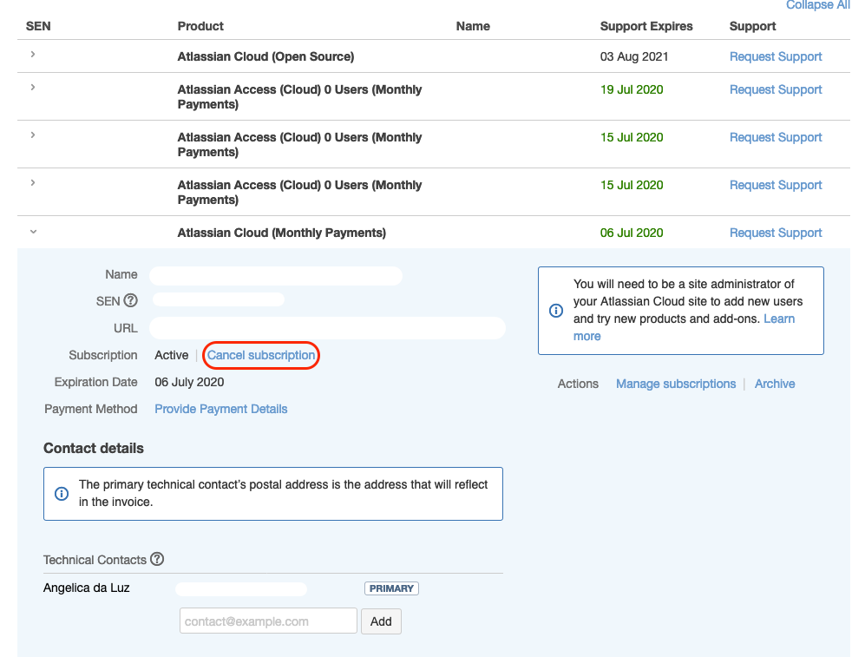Expand the Atlassian Cloud (Open Source) row

click(x=33, y=54)
